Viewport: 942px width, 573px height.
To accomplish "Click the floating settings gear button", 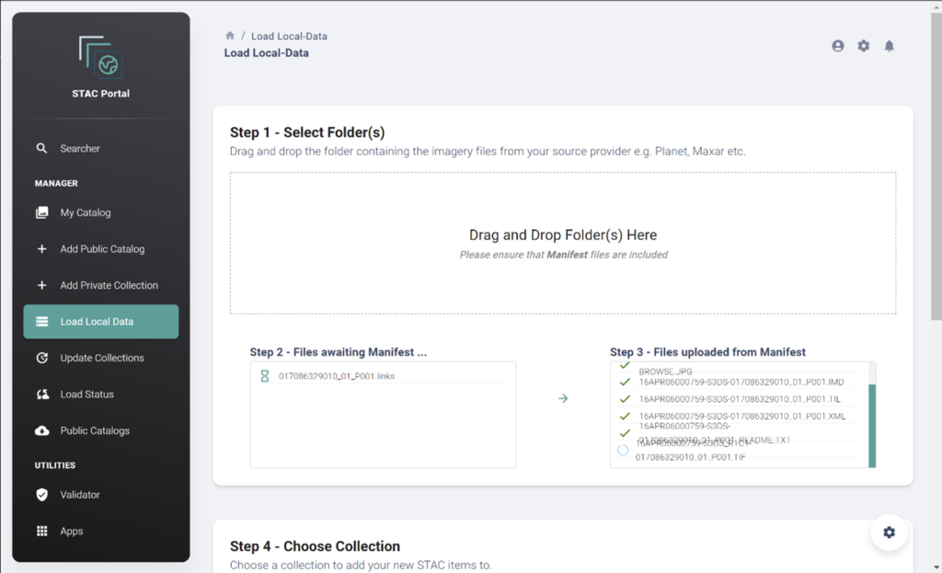I will 889,533.
